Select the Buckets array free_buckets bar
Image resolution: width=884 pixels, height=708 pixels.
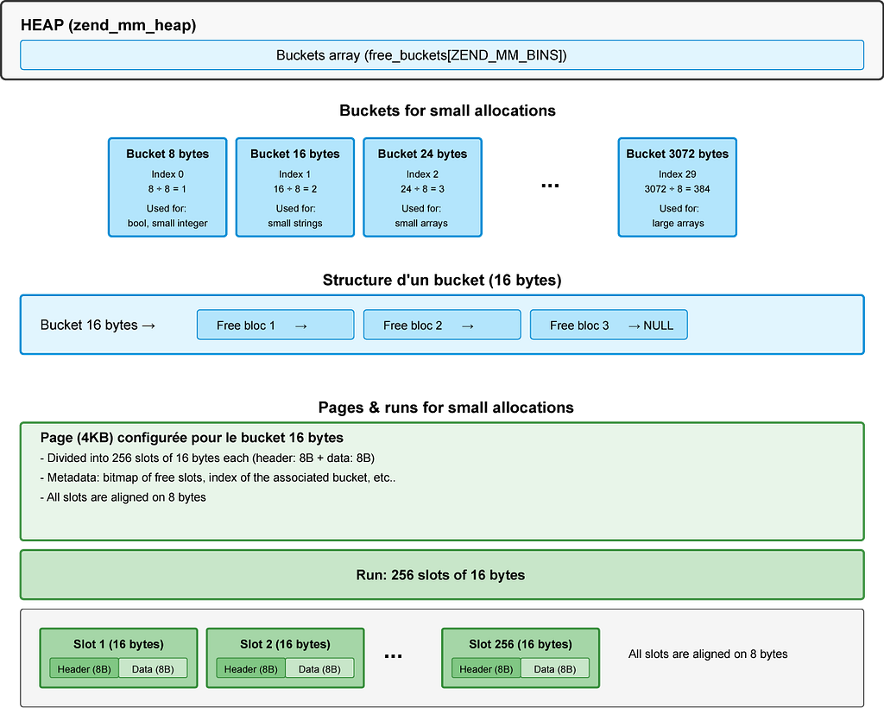click(x=442, y=55)
